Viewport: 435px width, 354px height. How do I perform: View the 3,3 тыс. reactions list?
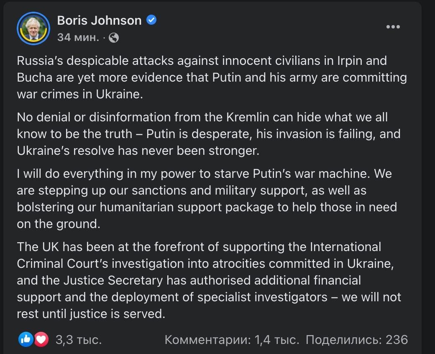pyautogui.click(x=79, y=339)
